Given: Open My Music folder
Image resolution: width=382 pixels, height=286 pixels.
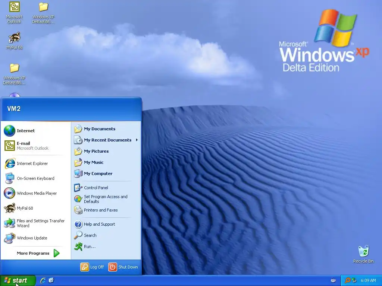Looking at the screenshot, I should pos(106,162).
